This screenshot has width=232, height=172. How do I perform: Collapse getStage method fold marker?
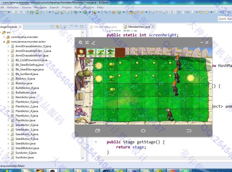point(96,142)
